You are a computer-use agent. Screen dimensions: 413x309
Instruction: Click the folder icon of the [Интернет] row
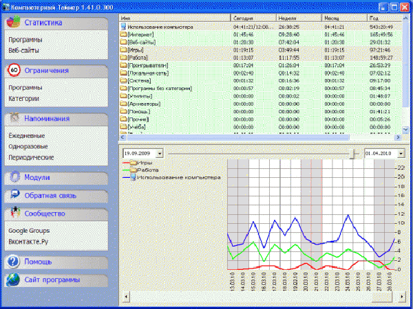tap(124, 34)
